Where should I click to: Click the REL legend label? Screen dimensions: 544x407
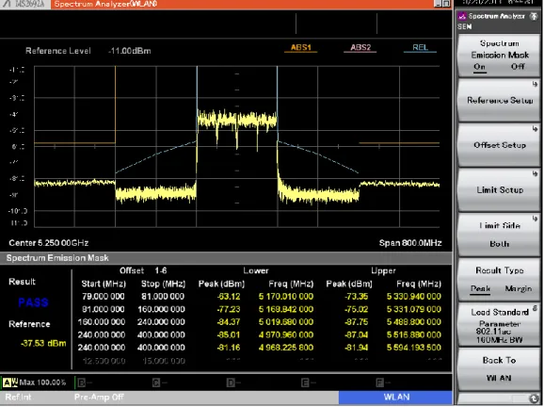click(420, 47)
